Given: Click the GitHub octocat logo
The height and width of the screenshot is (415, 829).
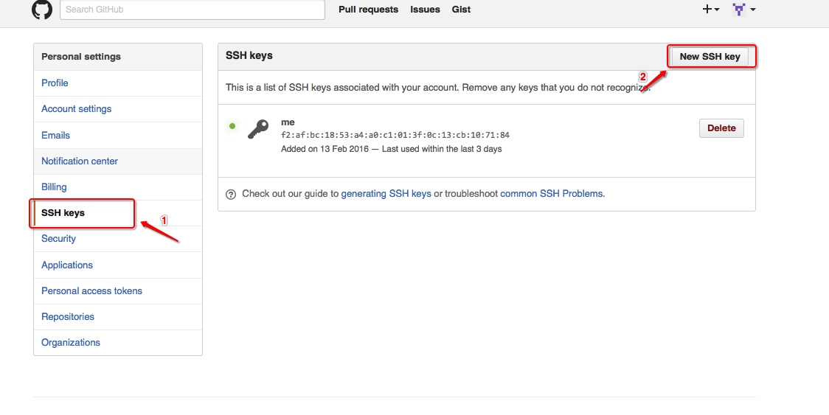Looking at the screenshot, I should (x=42, y=10).
